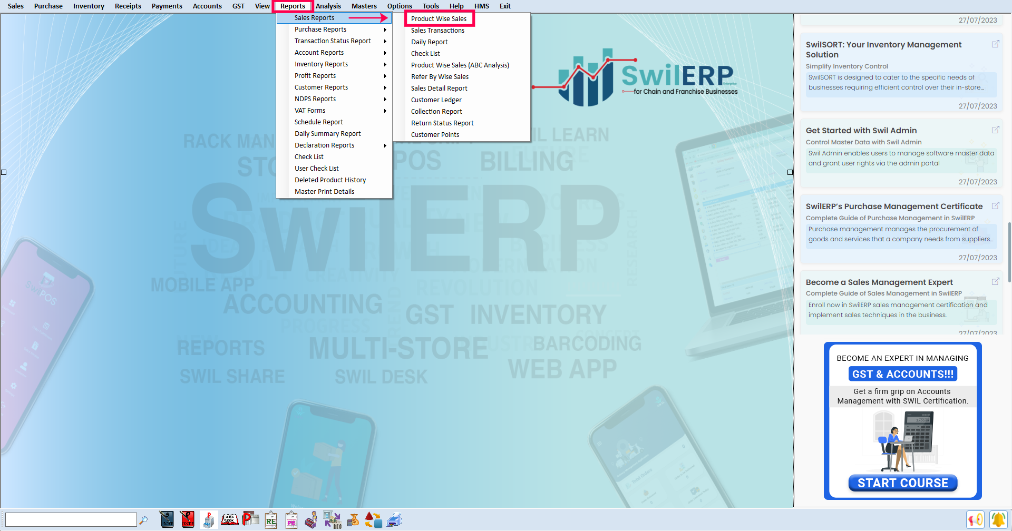Viewport: 1012px width, 531px height.
Task: Open Customer Ledger from the submenu
Action: click(x=436, y=100)
